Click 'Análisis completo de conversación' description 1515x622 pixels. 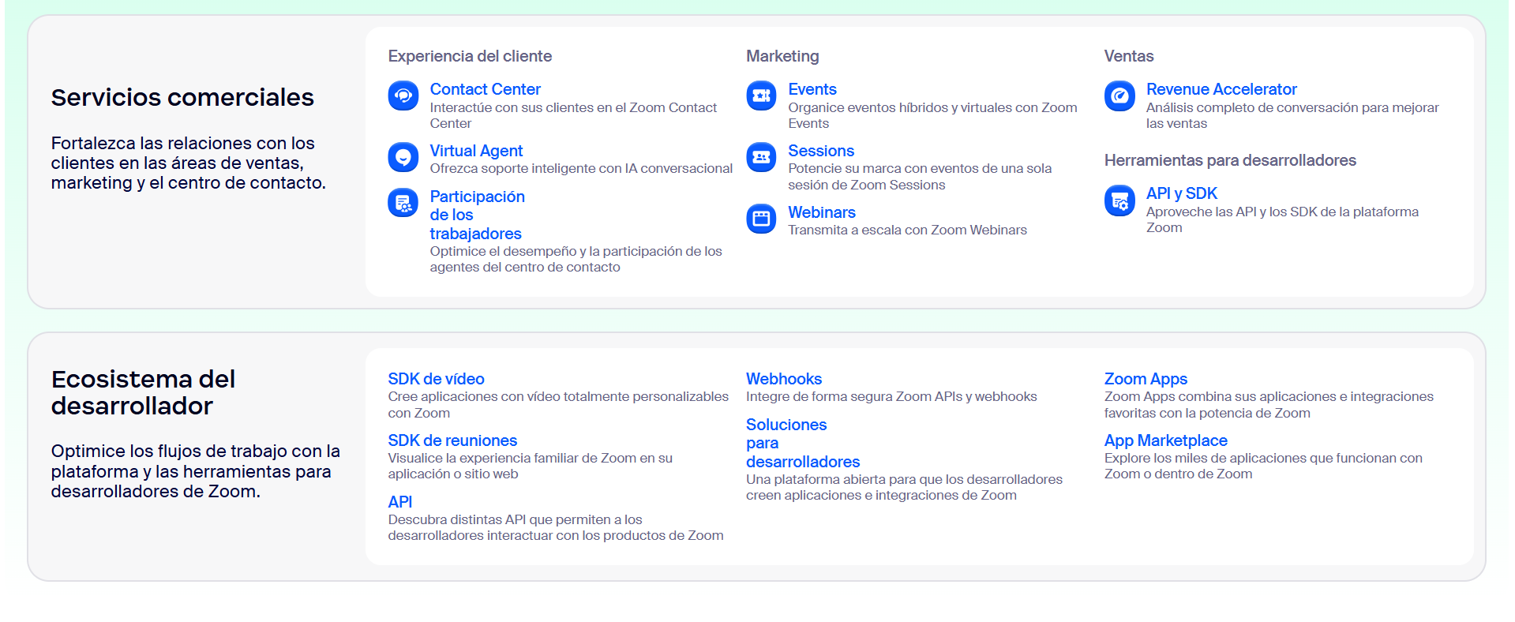(1292, 115)
